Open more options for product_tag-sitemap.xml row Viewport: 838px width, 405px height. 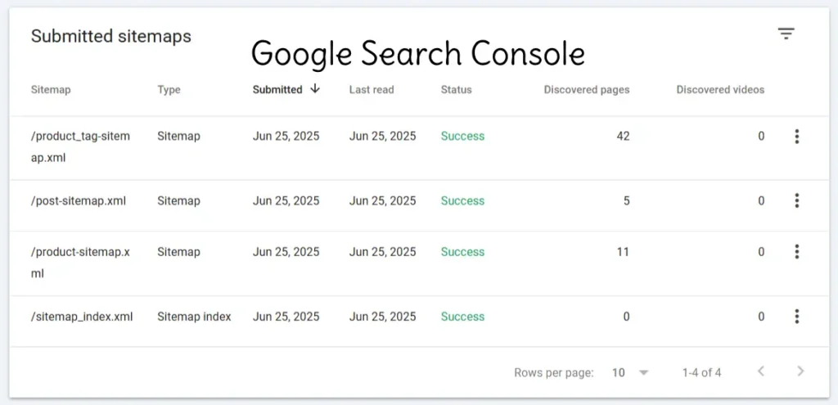coord(796,137)
